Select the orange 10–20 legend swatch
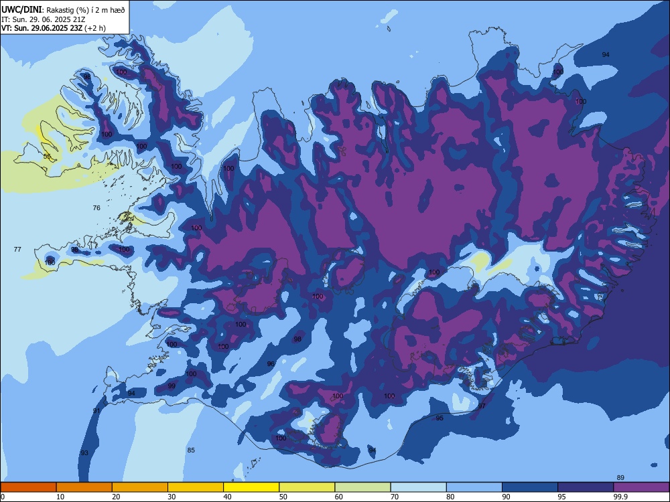The width and height of the screenshot is (670, 502). [84, 487]
